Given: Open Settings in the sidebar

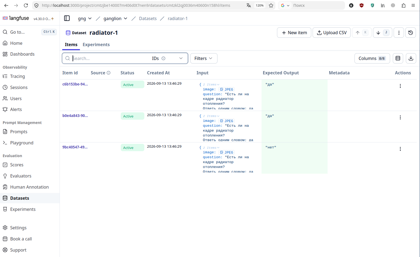Looking at the screenshot, I should point(30,228).
